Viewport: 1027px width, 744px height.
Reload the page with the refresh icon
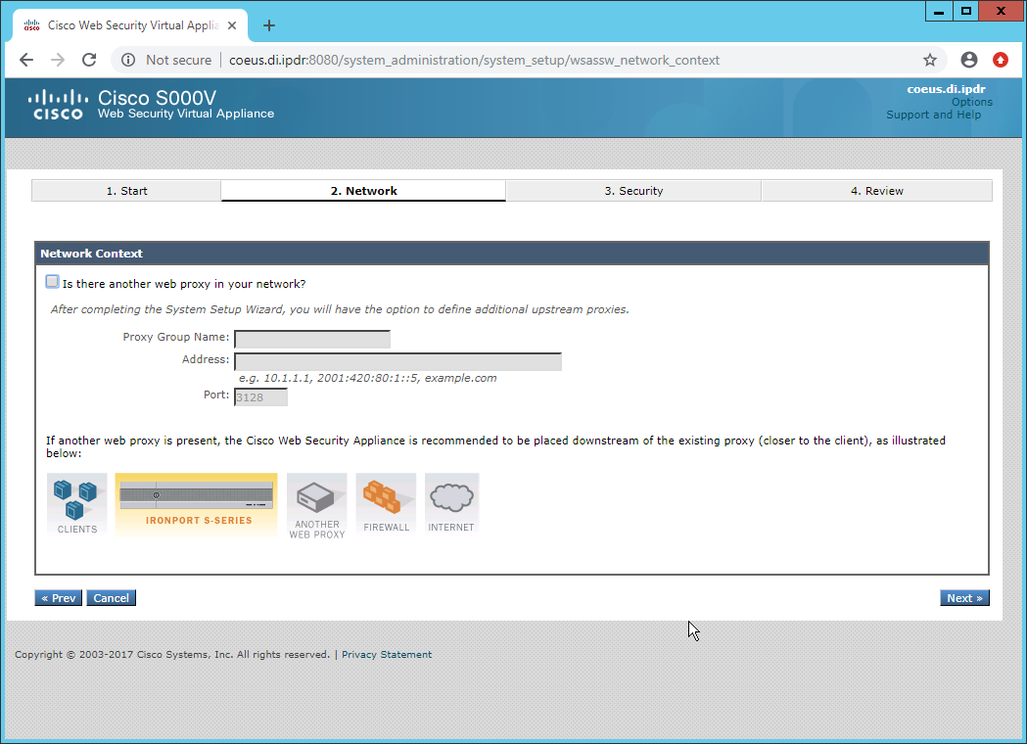[x=89, y=61]
